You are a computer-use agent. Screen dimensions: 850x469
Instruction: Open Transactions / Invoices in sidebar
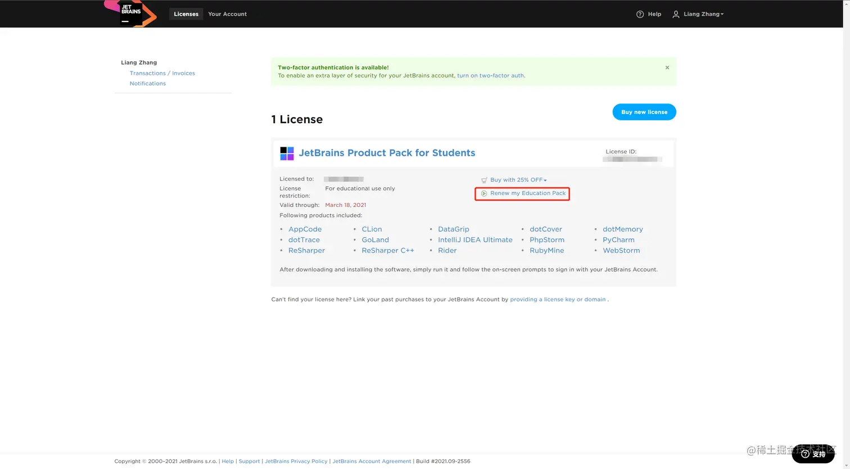(162, 73)
